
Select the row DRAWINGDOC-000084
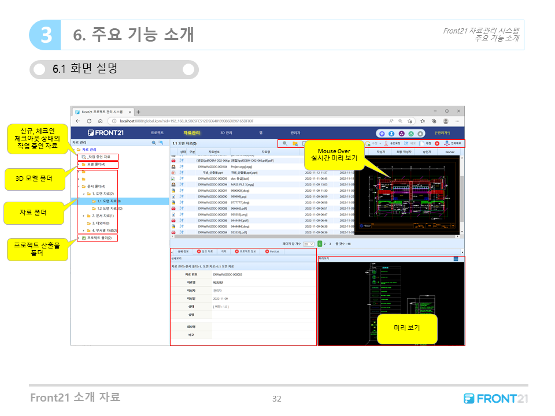[262, 232]
